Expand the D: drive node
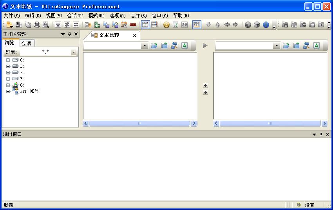 pyautogui.click(x=8, y=66)
